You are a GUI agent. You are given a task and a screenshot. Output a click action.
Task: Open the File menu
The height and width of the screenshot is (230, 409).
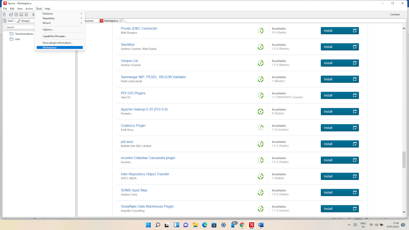5,9
